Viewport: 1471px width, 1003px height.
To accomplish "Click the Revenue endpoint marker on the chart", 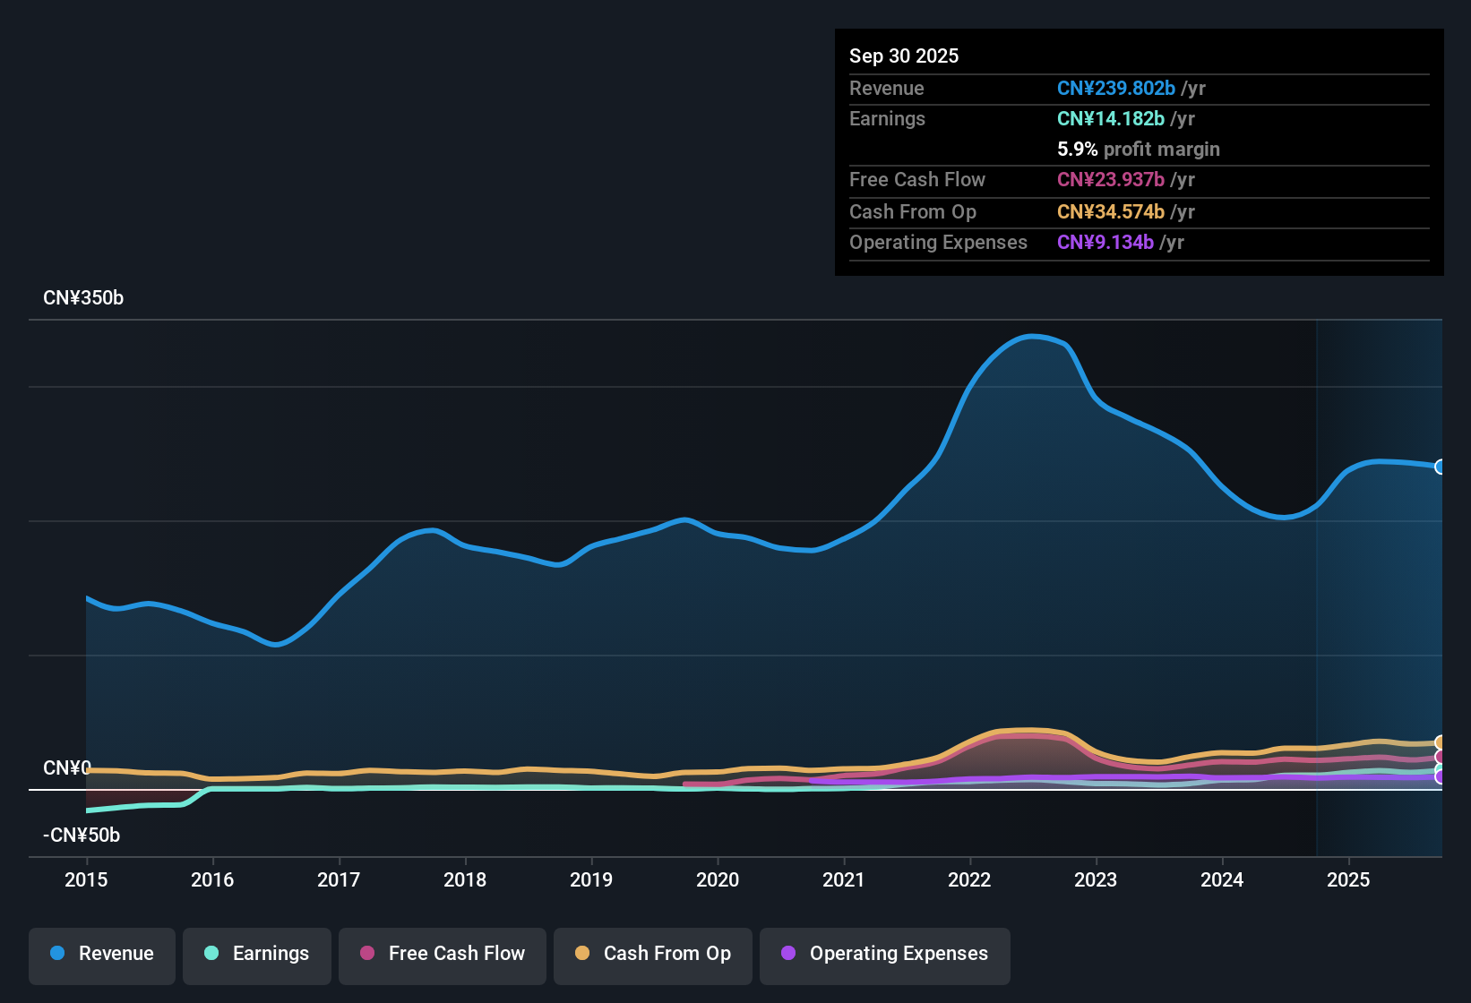I will coord(1441,467).
